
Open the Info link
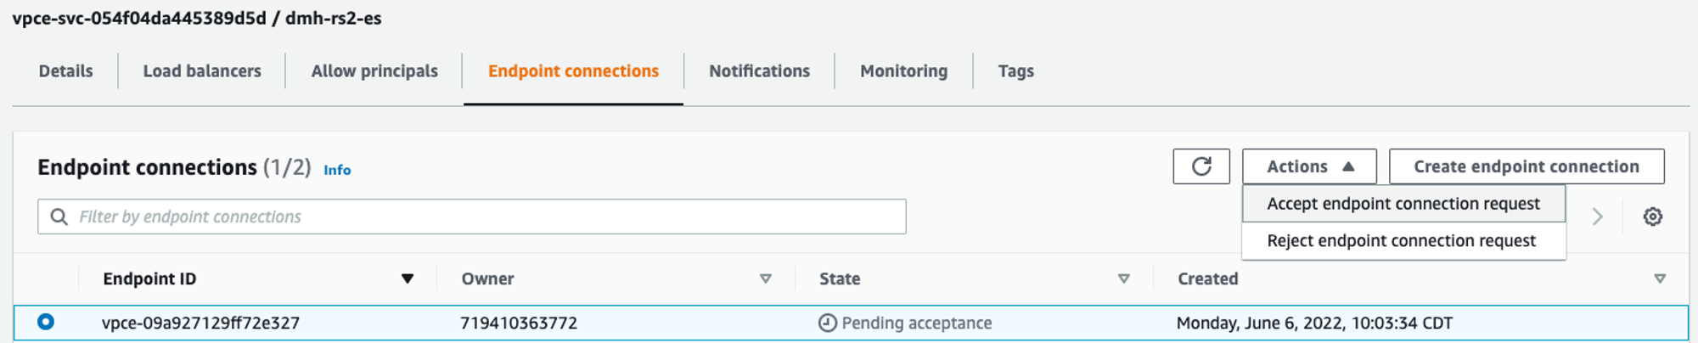click(337, 170)
